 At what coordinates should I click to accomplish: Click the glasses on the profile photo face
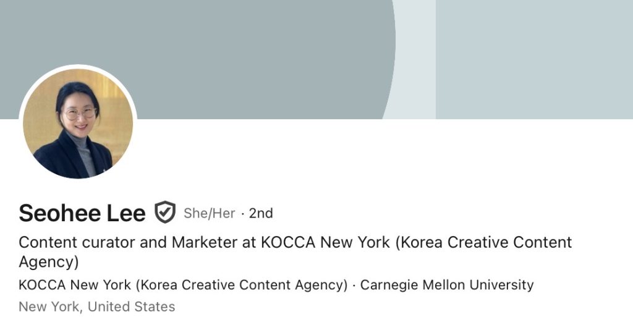click(x=80, y=114)
